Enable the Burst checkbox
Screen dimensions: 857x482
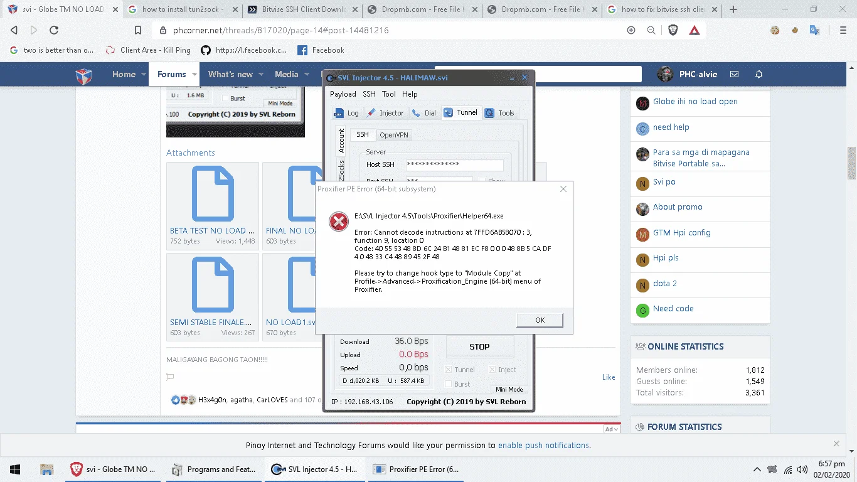tap(449, 384)
